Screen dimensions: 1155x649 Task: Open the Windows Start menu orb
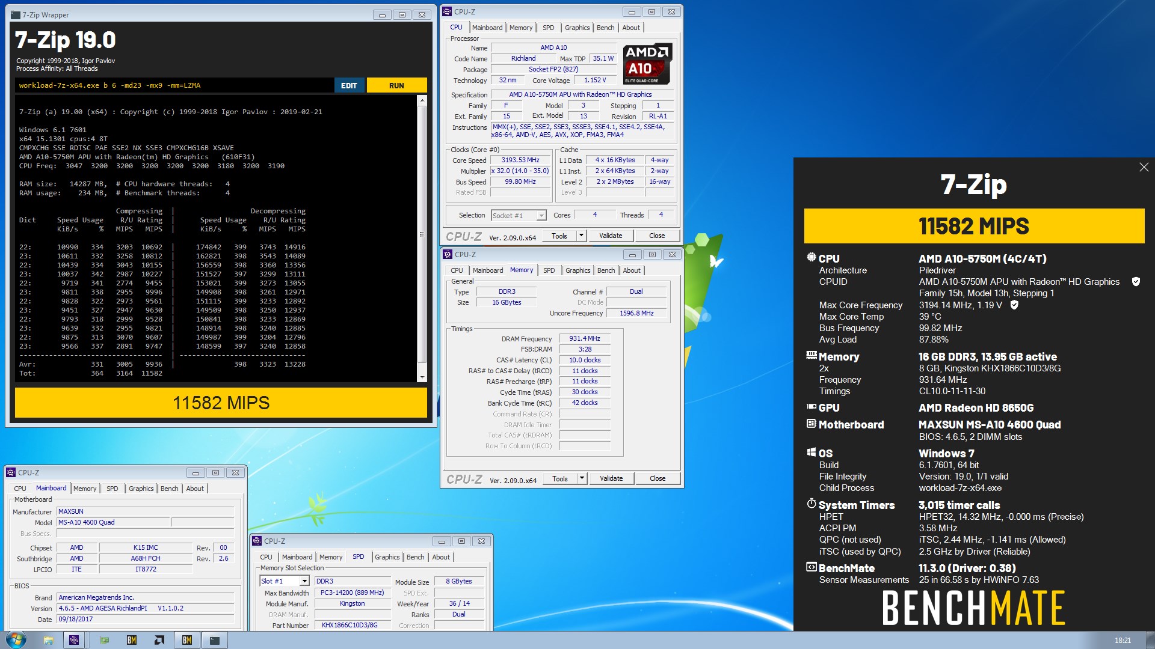point(16,640)
